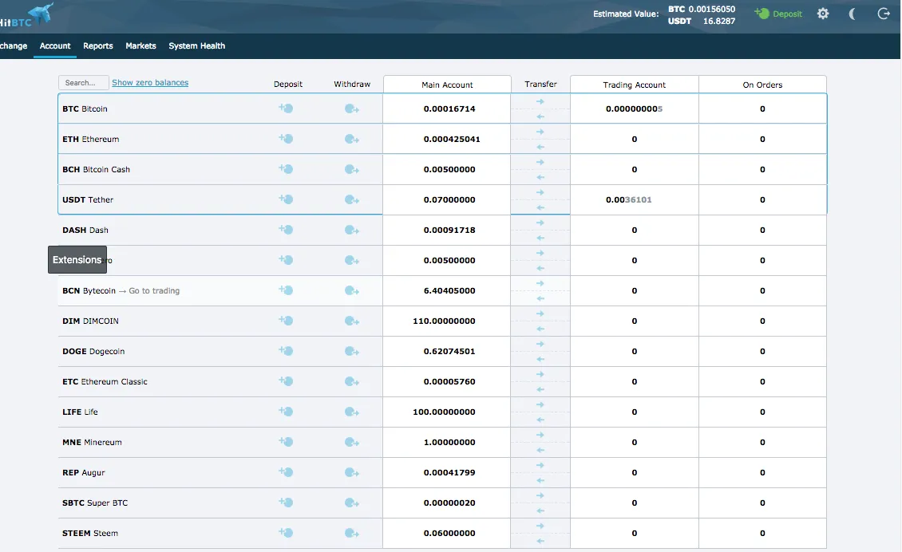This screenshot has width=902, height=552.
Task: Open the Account tab
Action: [55, 46]
